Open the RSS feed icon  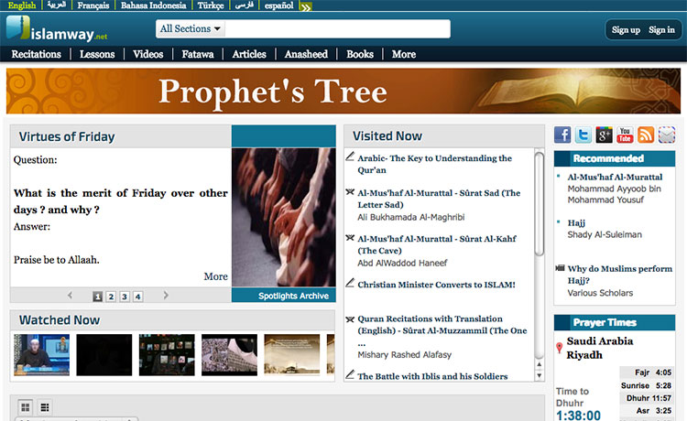646,135
